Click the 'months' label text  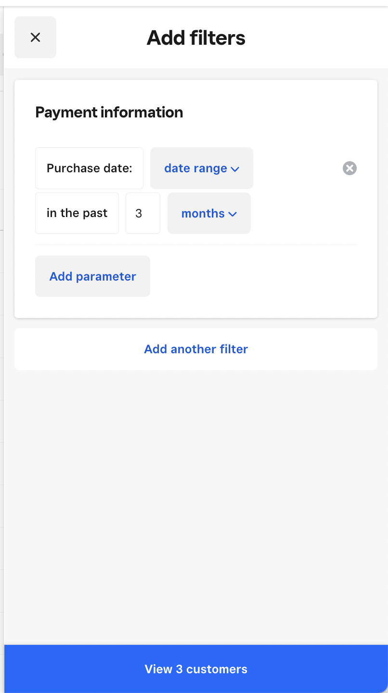[x=203, y=213]
